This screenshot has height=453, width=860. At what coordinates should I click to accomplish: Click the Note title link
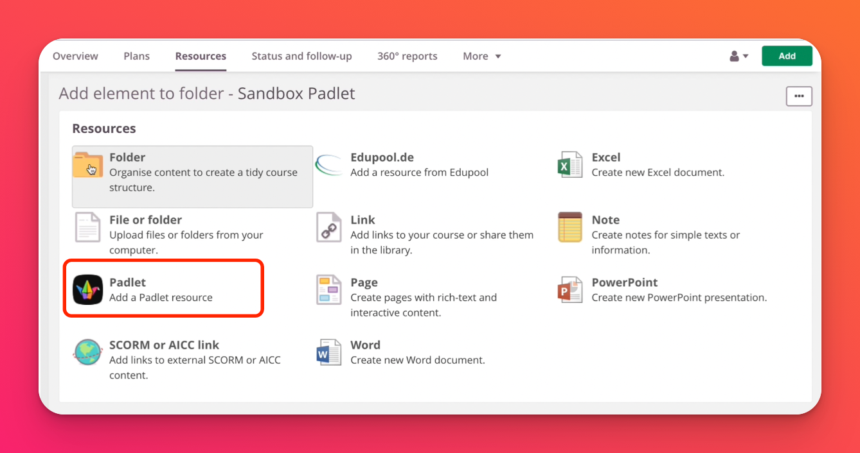coord(605,219)
